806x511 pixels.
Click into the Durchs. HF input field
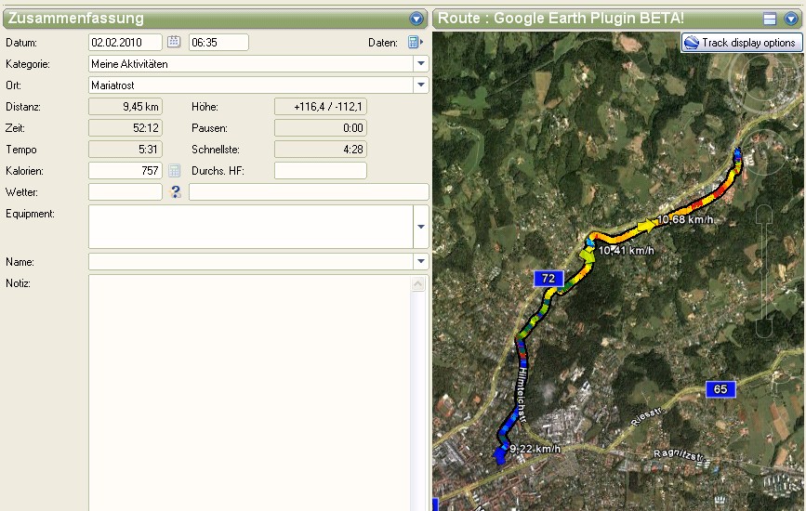pyautogui.click(x=320, y=171)
